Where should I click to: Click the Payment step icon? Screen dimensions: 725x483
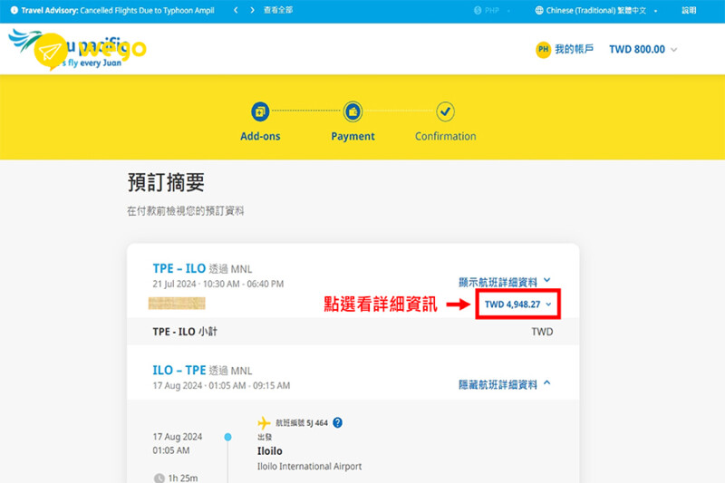pyautogui.click(x=353, y=111)
